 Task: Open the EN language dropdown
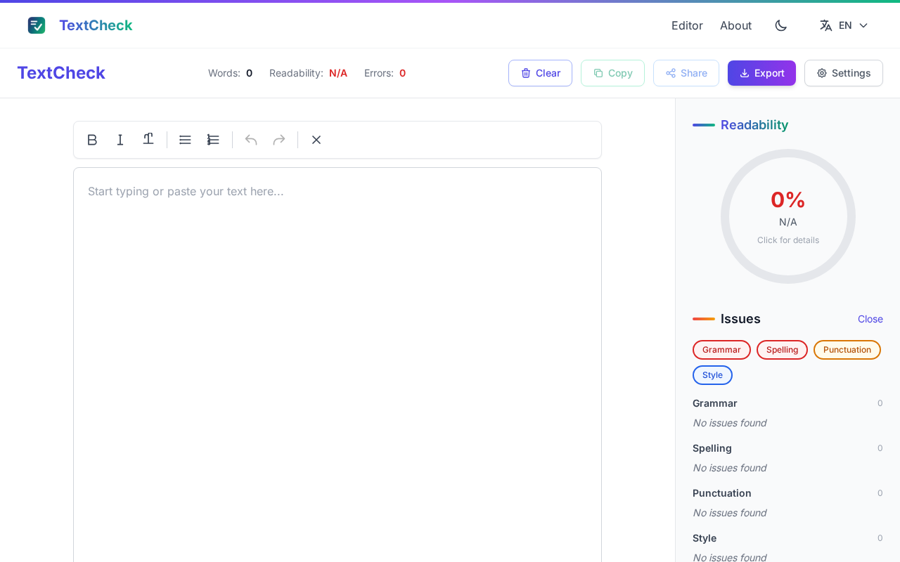(x=844, y=25)
